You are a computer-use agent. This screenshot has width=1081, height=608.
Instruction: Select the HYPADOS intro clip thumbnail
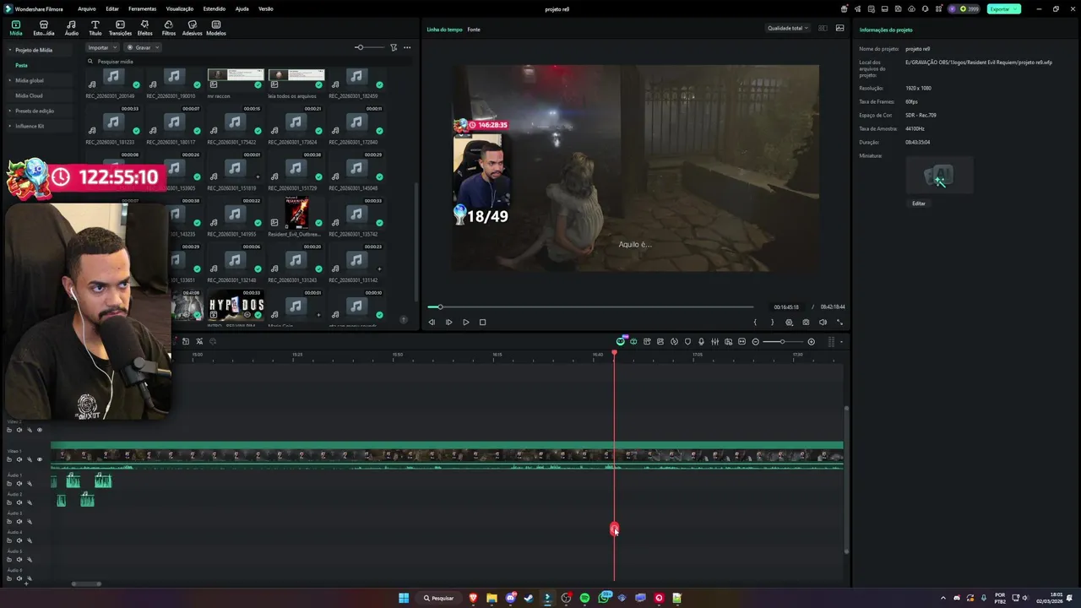236,305
